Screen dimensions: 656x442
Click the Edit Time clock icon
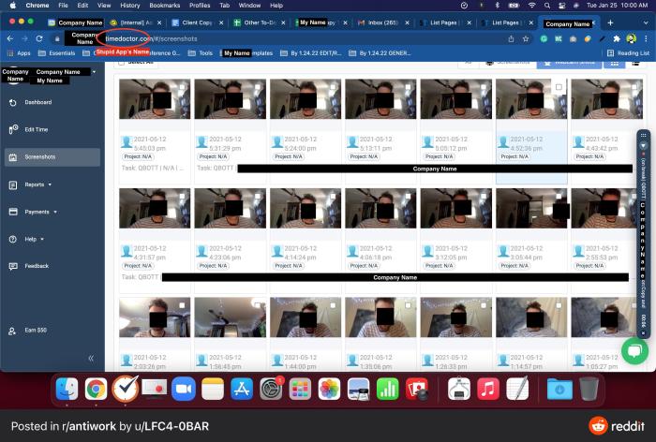pyautogui.click(x=13, y=129)
